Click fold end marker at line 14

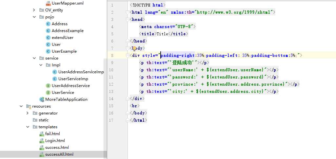coord(128,99)
